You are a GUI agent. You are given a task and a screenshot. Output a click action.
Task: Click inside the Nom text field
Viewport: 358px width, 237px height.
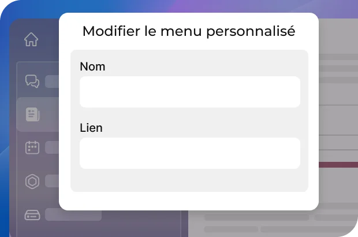tap(189, 92)
